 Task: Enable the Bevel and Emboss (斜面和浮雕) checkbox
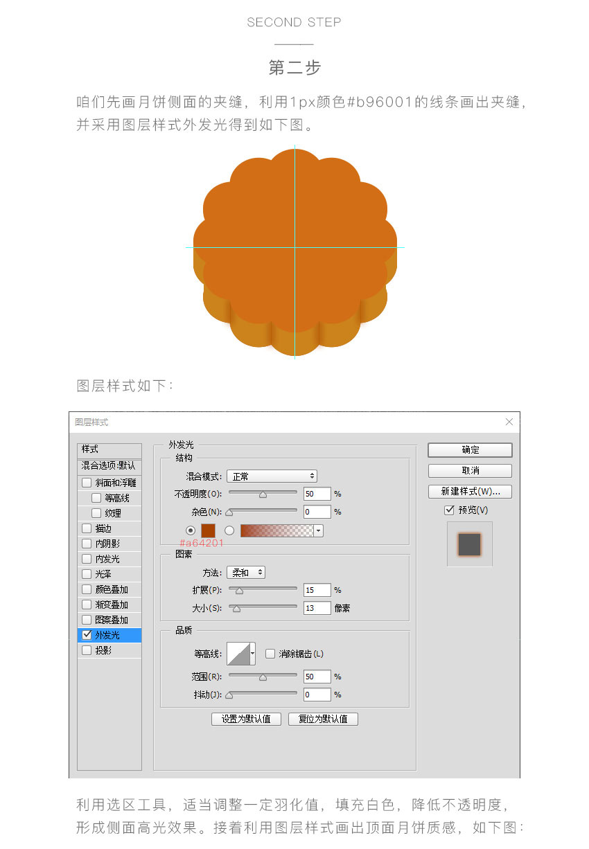coord(87,483)
